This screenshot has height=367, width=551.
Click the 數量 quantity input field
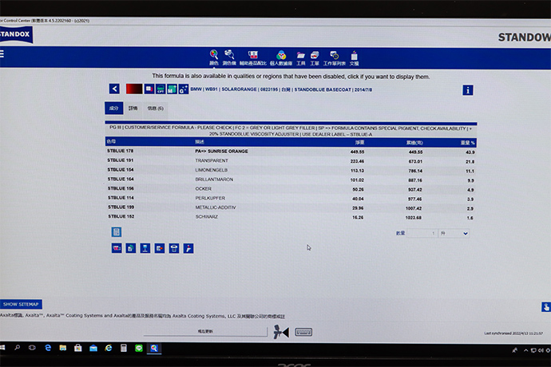click(x=422, y=233)
